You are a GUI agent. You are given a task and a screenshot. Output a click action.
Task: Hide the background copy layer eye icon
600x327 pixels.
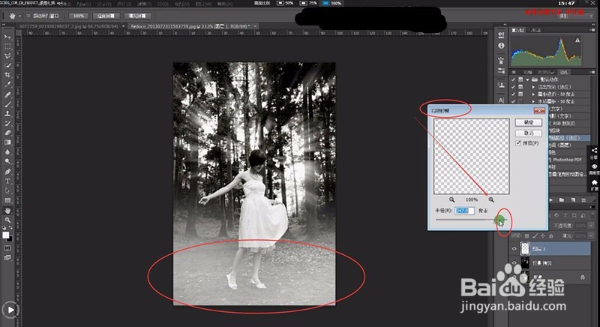(514, 263)
